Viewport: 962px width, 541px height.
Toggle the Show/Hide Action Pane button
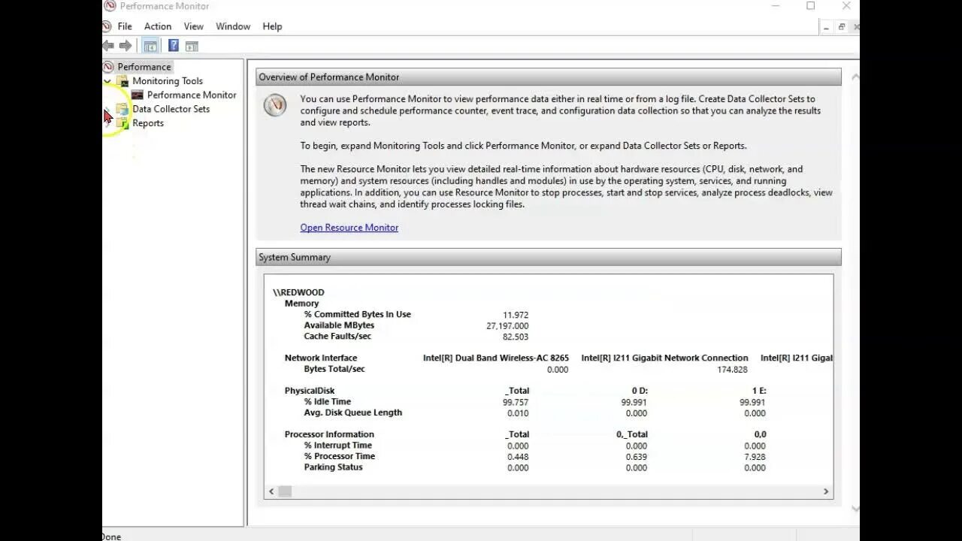pyautogui.click(x=192, y=46)
